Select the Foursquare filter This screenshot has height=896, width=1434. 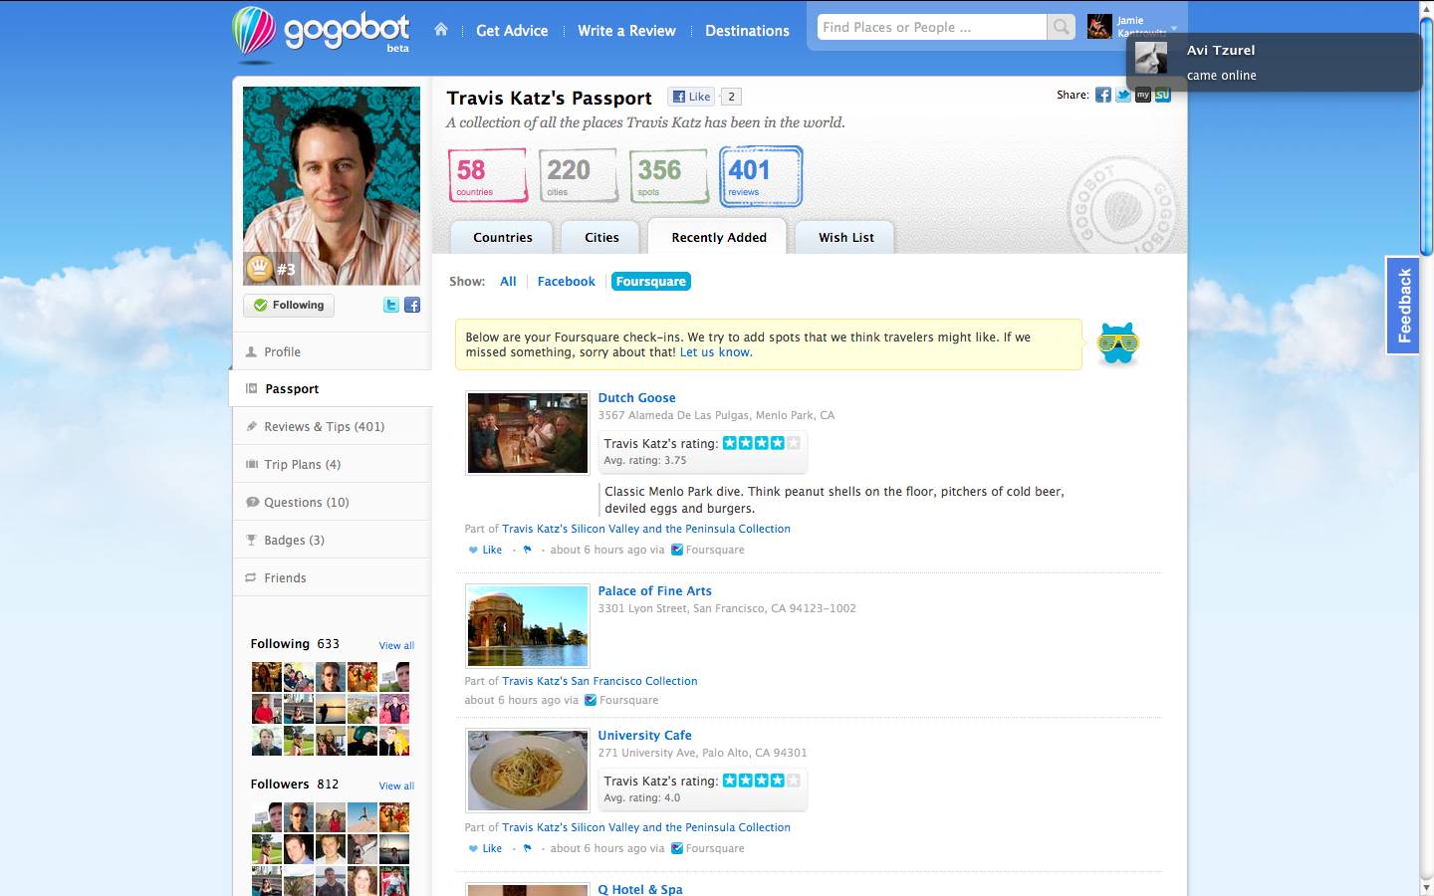pyautogui.click(x=650, y=282)
